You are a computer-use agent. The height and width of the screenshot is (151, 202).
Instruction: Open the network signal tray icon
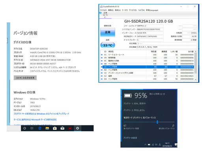coord(153,145)
